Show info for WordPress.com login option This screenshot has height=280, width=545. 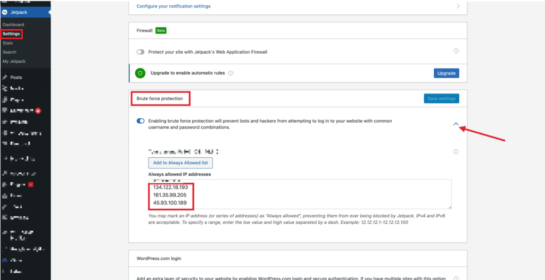[x=456, y=278]
